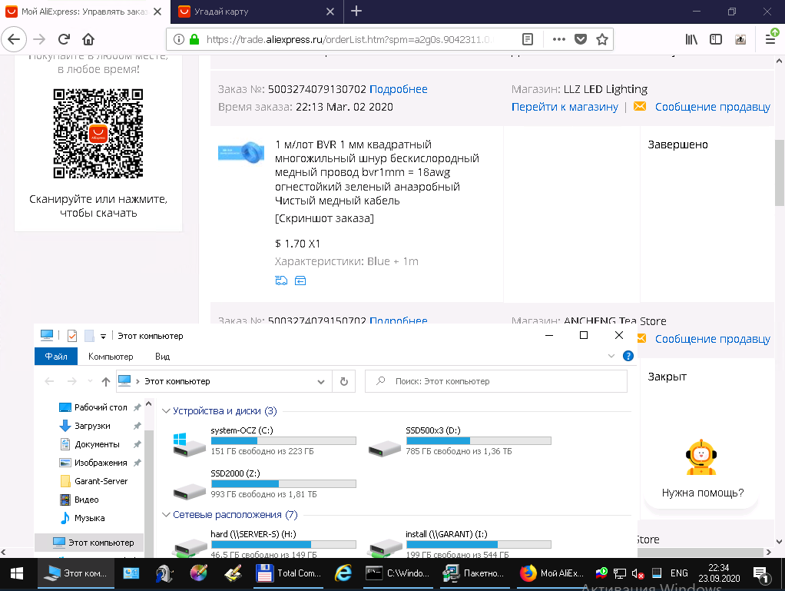Click properties checkmark icon in Explorer title bar
This screenshot has height=591, width=785.
72,336
